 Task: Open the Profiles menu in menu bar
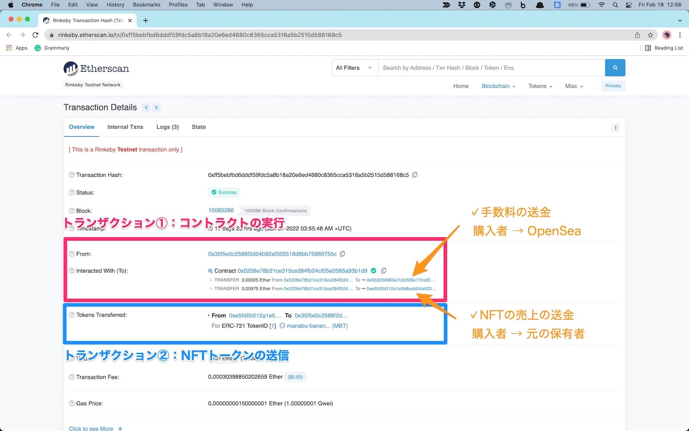(178, 5)
